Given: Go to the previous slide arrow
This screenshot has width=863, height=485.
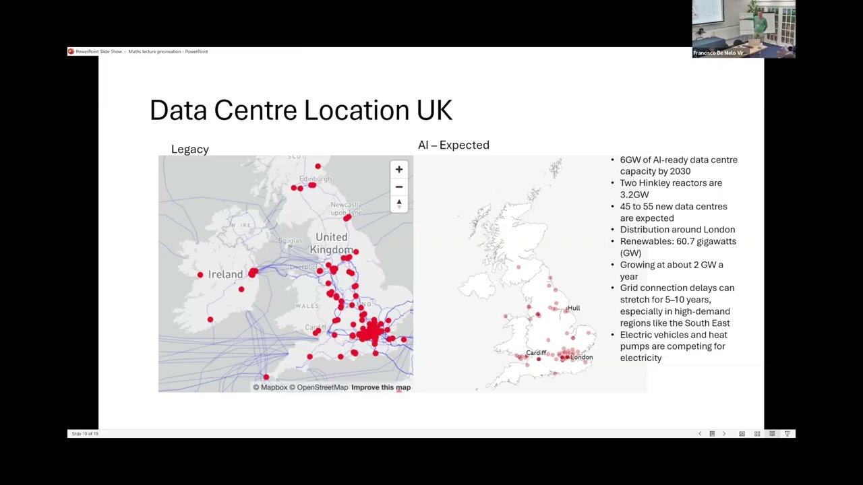Looking at the screenshot, I should tap(699, 434).
